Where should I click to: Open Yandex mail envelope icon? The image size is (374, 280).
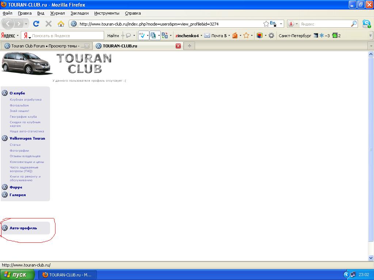(x=207, y=36)
